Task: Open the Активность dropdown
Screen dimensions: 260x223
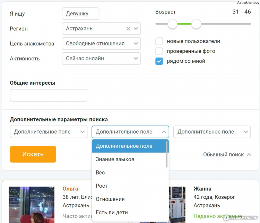Action: tap(101, 59)
